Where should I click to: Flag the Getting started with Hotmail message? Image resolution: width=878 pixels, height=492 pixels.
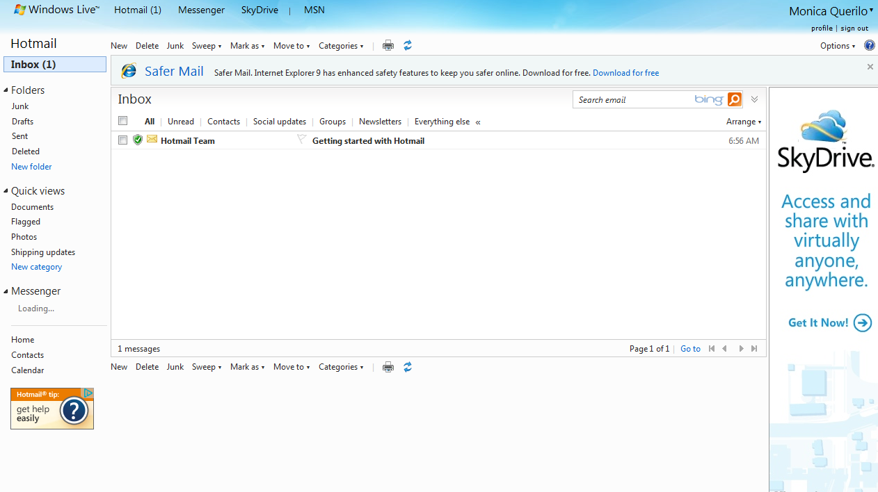click(x=301, y=139)
